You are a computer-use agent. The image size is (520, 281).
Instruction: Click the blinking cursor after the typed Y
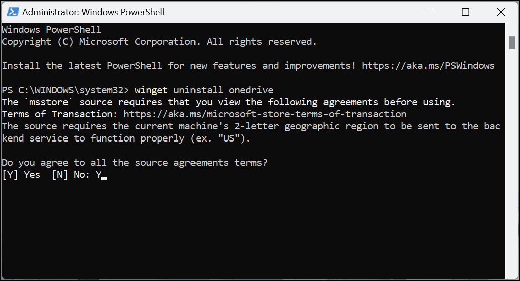pos(104,176)
